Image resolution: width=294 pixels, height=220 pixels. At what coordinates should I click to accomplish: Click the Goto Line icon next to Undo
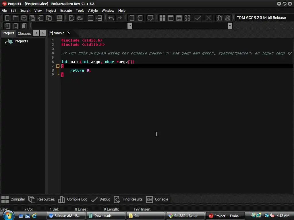[x=99, y=18]
